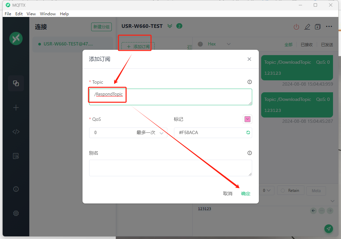
Task: Click the message sent at 15:04:45:287
Action: click(297, 105)
